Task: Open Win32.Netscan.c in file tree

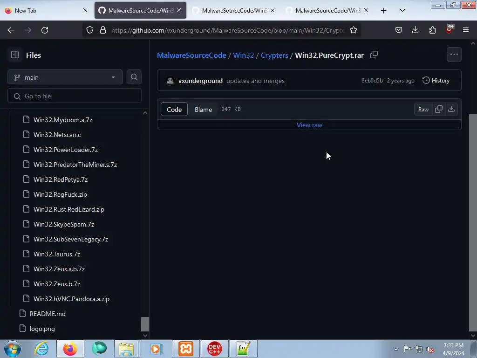Action: click(57, 135)
